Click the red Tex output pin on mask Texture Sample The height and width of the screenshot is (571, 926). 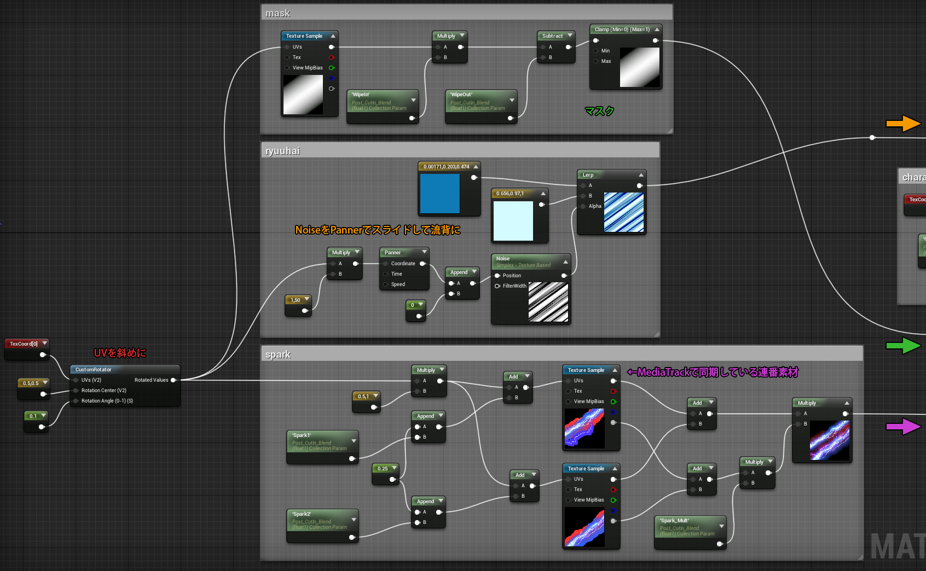[332, 57]
